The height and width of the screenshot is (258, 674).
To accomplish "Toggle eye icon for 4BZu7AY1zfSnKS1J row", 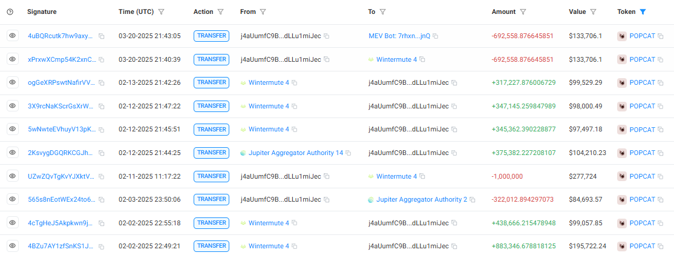I will click(x=12, y=246).
